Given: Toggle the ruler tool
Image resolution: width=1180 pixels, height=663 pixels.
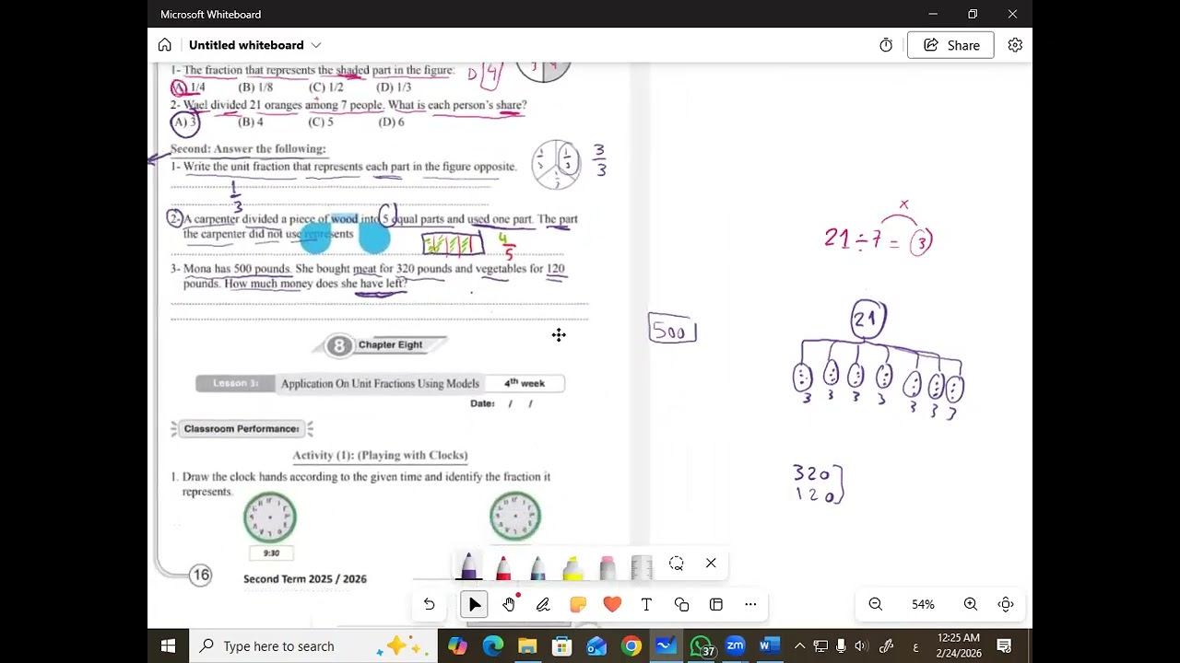Looking at the screenshot, I should (642, 565).
